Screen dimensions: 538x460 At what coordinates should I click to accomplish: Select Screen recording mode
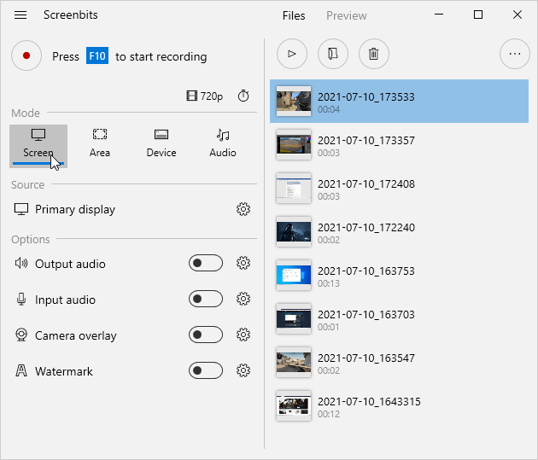38,147
